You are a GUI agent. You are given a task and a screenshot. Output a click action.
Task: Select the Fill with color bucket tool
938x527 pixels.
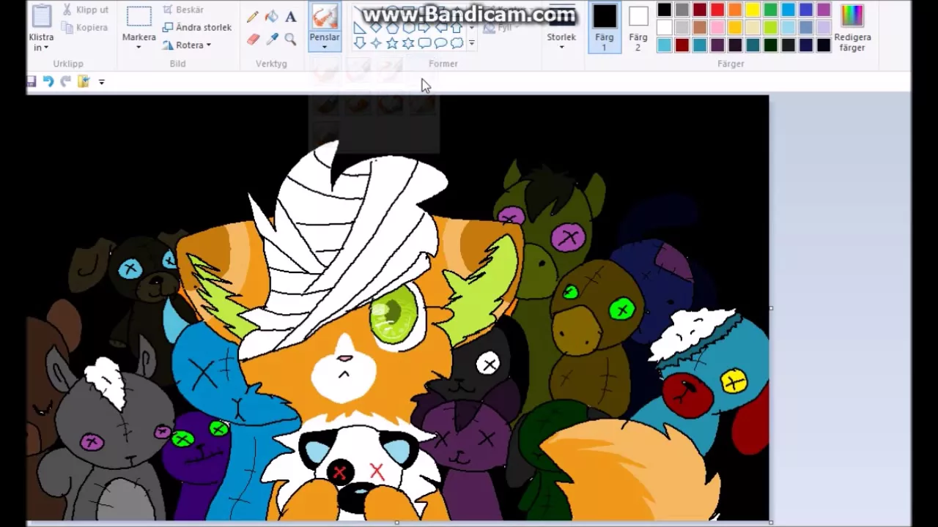click(x=272, y=17)
